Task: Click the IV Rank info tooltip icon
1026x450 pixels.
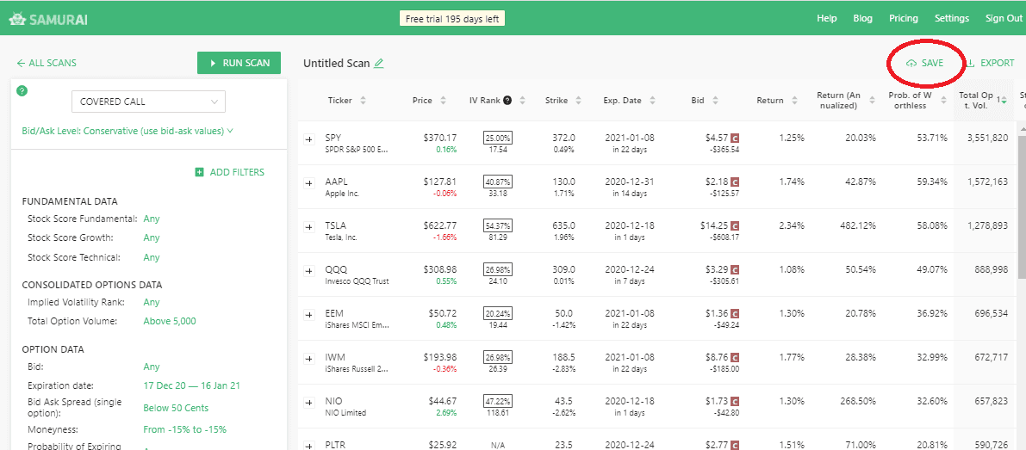Action: pos(507,101)
